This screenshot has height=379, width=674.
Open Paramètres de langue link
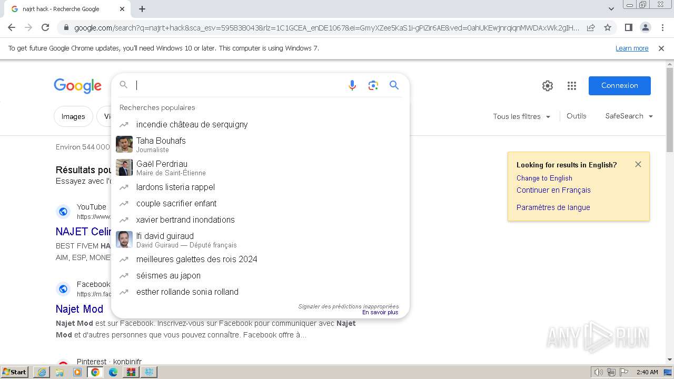coord(553,207)
